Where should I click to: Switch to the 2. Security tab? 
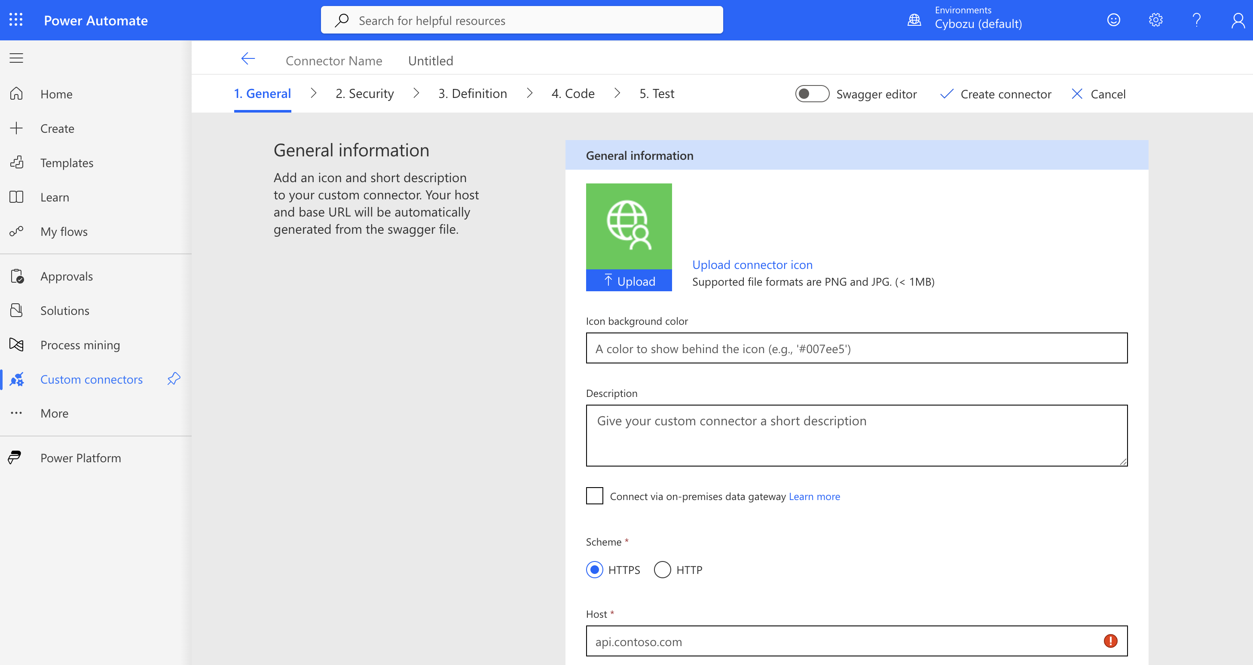pos(364,94)
